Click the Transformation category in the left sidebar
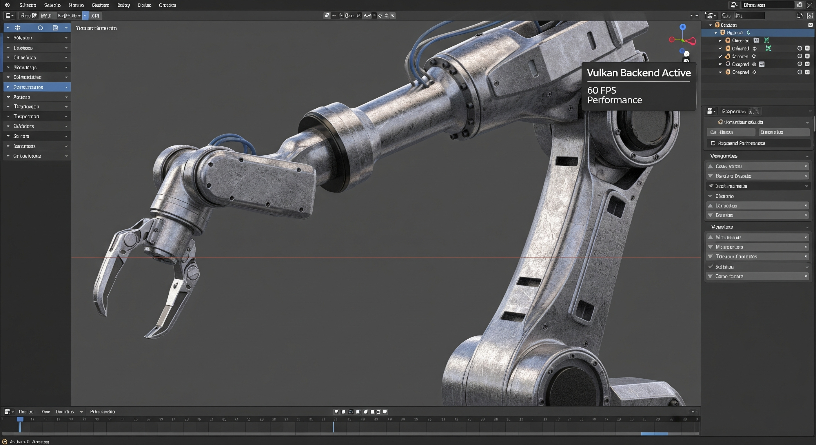The height and width of the screenshot is (445, 816). [37, 107]
